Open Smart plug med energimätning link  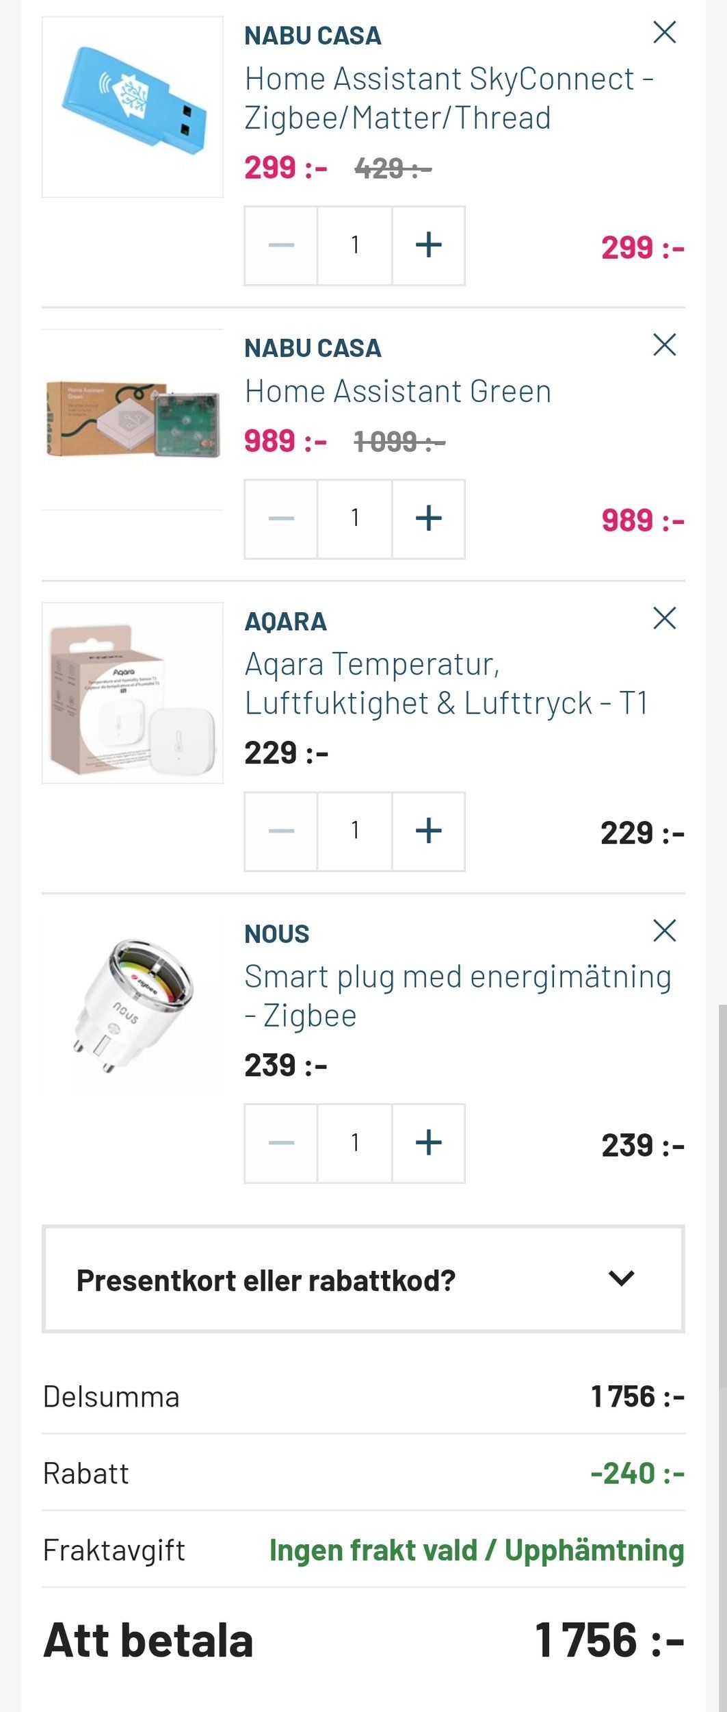click(457, 996)
